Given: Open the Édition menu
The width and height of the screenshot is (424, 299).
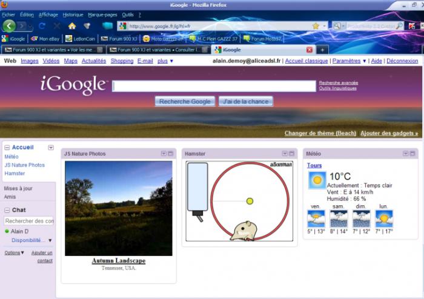Looking at the screenshot, I should point(27,15).
